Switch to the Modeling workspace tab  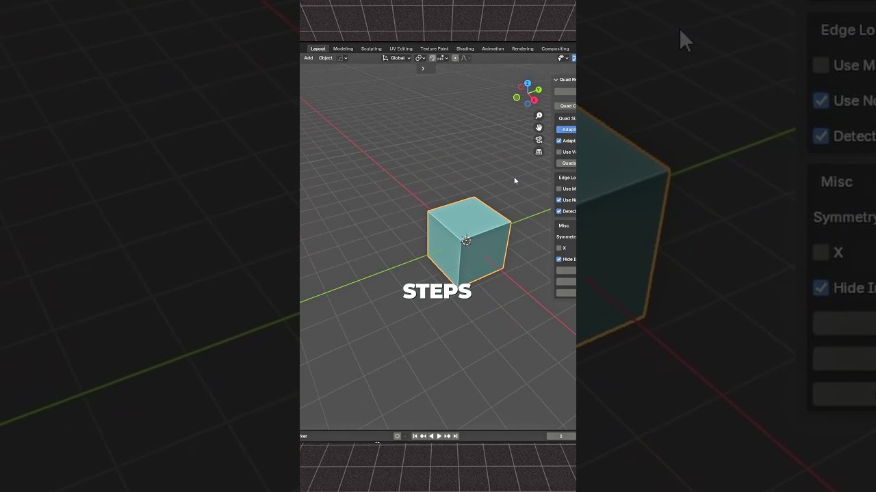(343, 49)
